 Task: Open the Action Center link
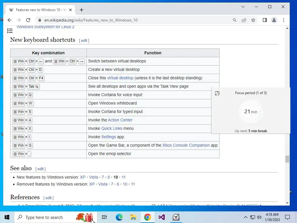[x=120, y=120]
